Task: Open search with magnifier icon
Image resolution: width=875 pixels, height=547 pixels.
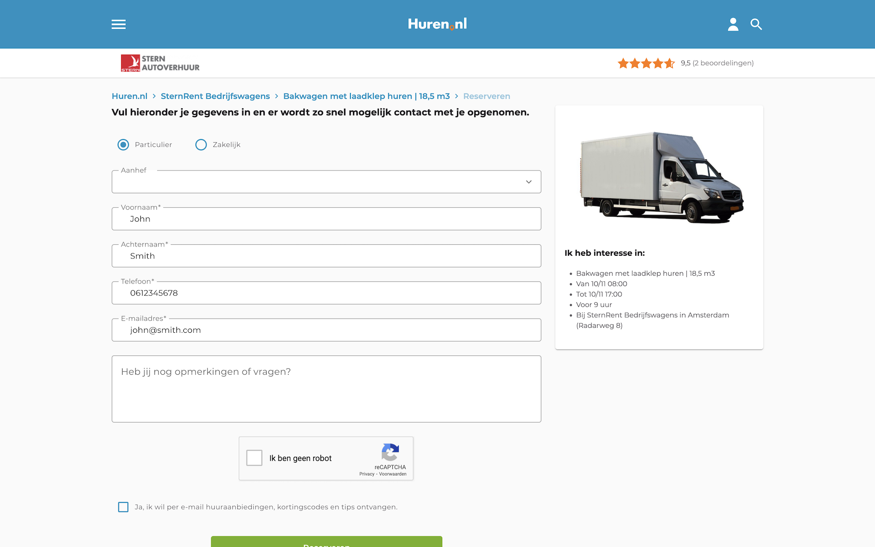Action: pos(756,24)
